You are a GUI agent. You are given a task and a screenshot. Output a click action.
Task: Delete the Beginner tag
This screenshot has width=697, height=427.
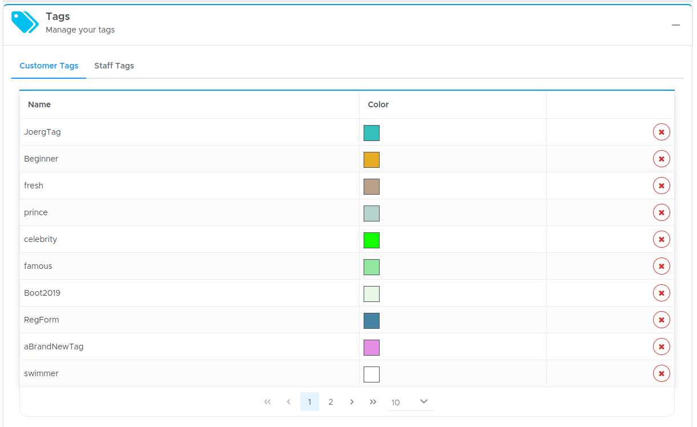pos(661,159)
